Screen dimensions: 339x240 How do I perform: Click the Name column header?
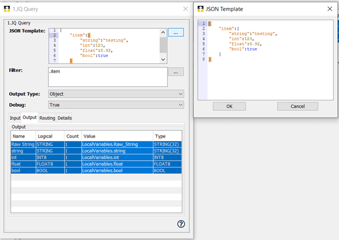click(x=23, y=136)
